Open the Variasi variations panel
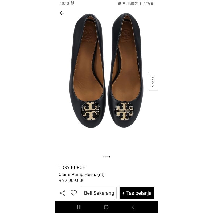 coord(153,81)
